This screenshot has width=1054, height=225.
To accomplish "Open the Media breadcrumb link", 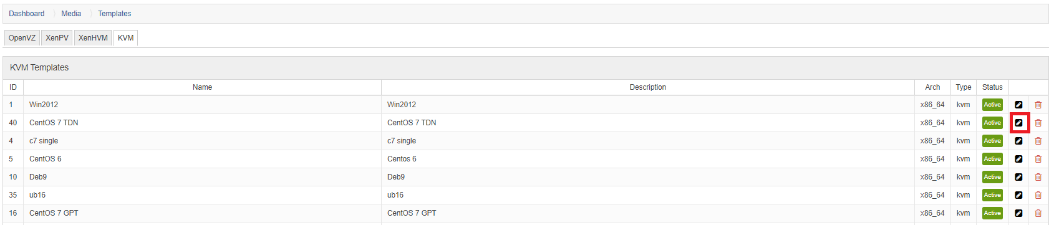I will coord(71,14).
